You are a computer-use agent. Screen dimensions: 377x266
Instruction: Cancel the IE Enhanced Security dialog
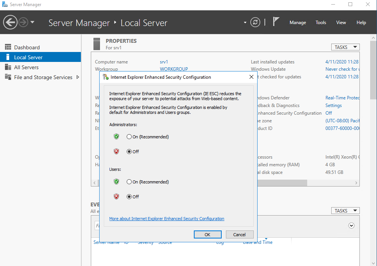[240, 234]
